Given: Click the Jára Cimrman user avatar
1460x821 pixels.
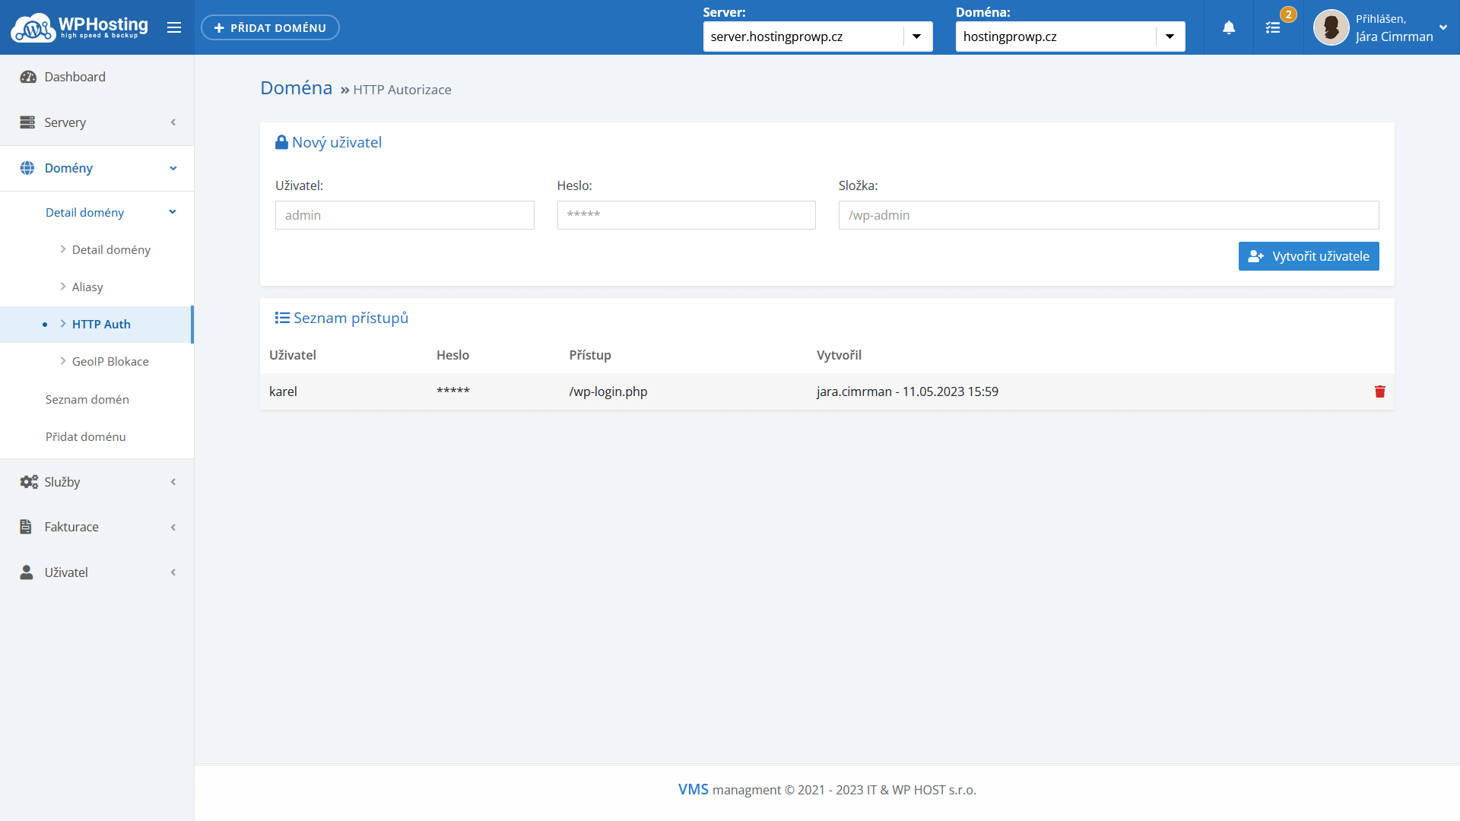Looking at the screenshot, I should click(1331, 28).
